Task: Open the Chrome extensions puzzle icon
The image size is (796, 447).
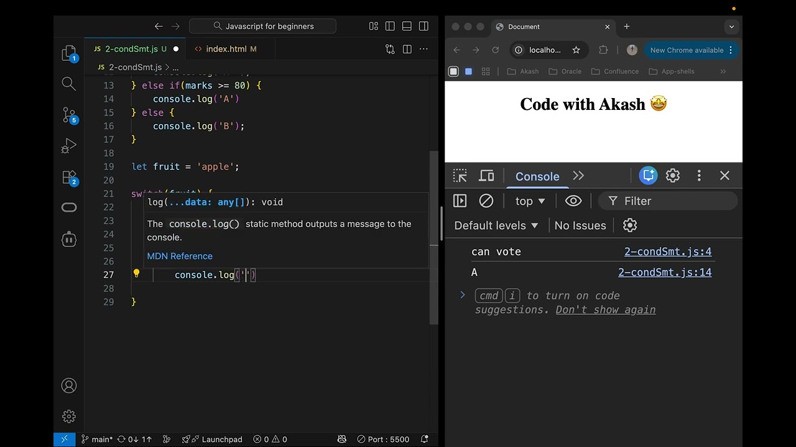Action: pos(603,50)
